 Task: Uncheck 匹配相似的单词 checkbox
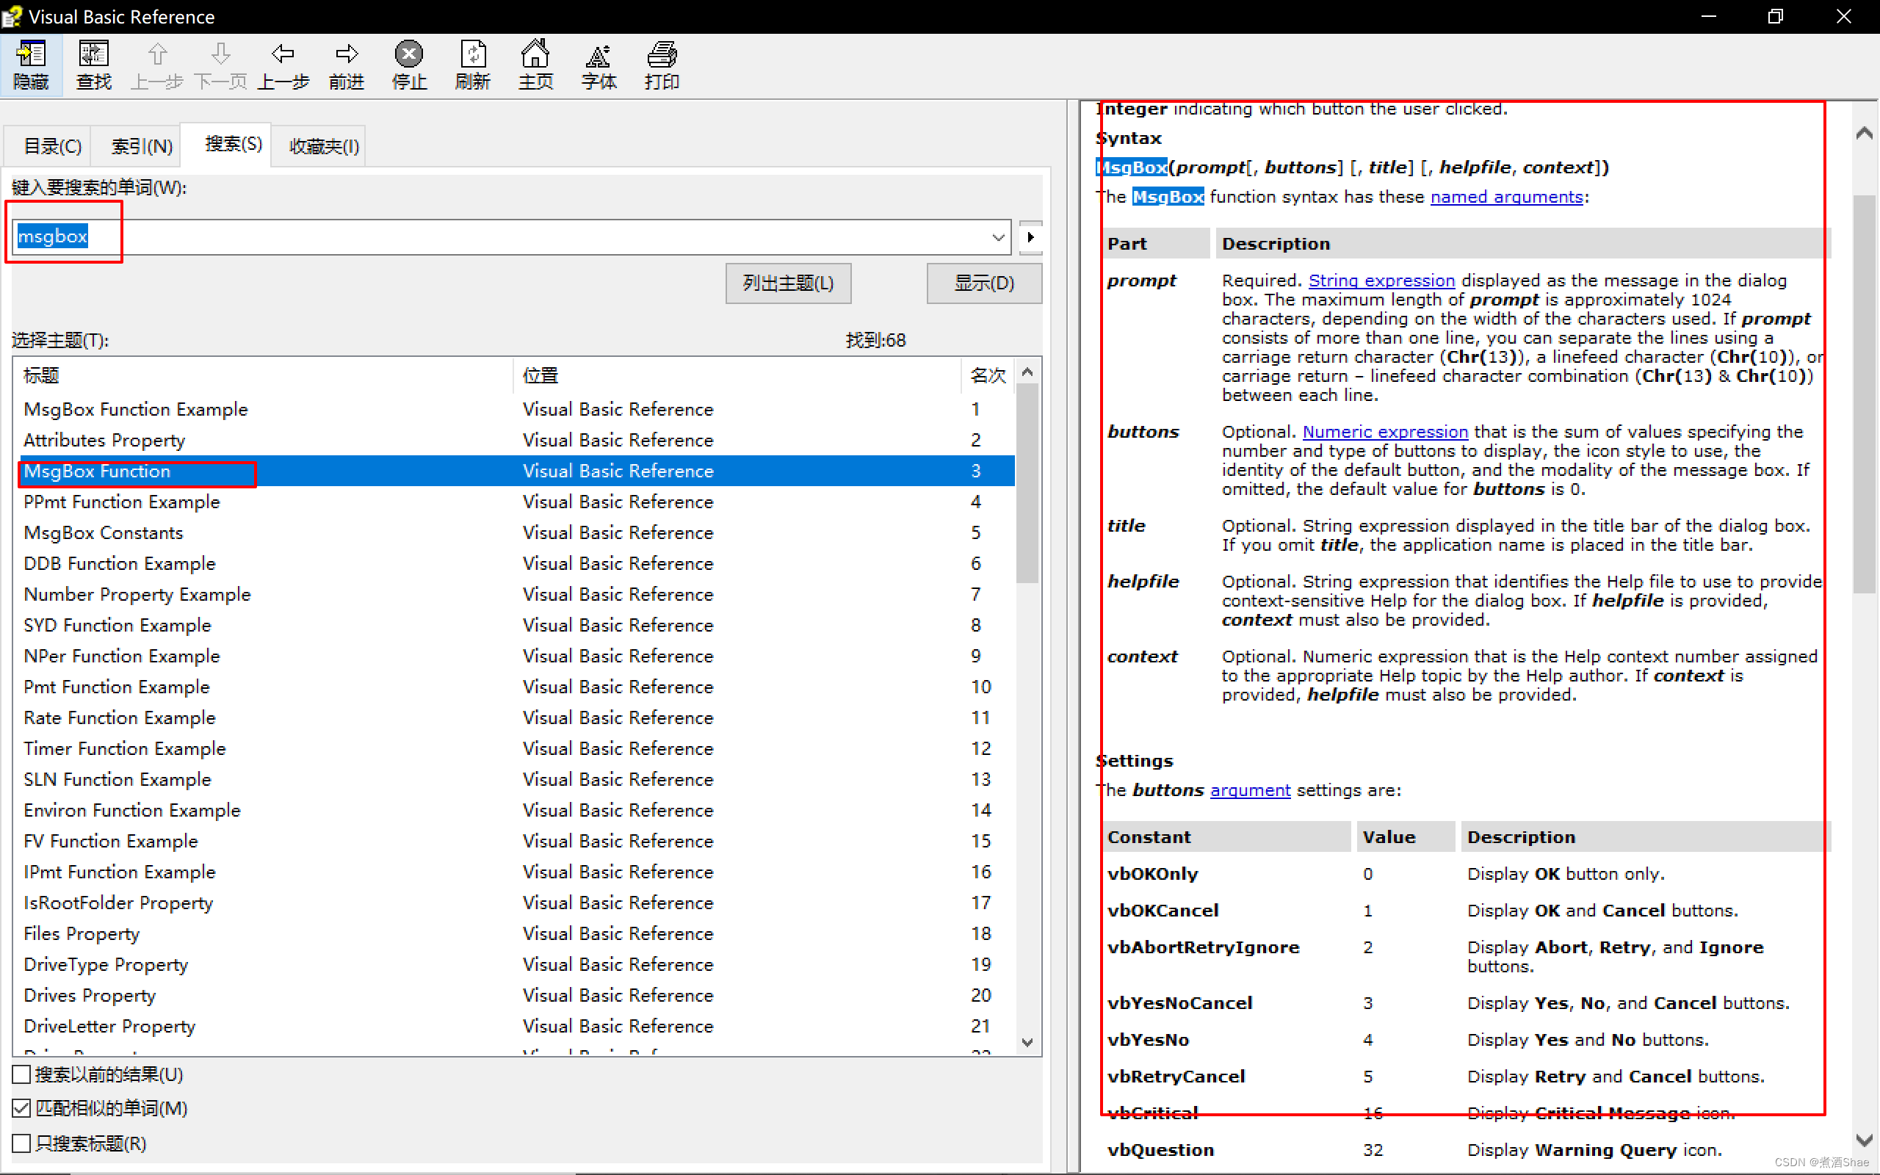click(22, 1108)
